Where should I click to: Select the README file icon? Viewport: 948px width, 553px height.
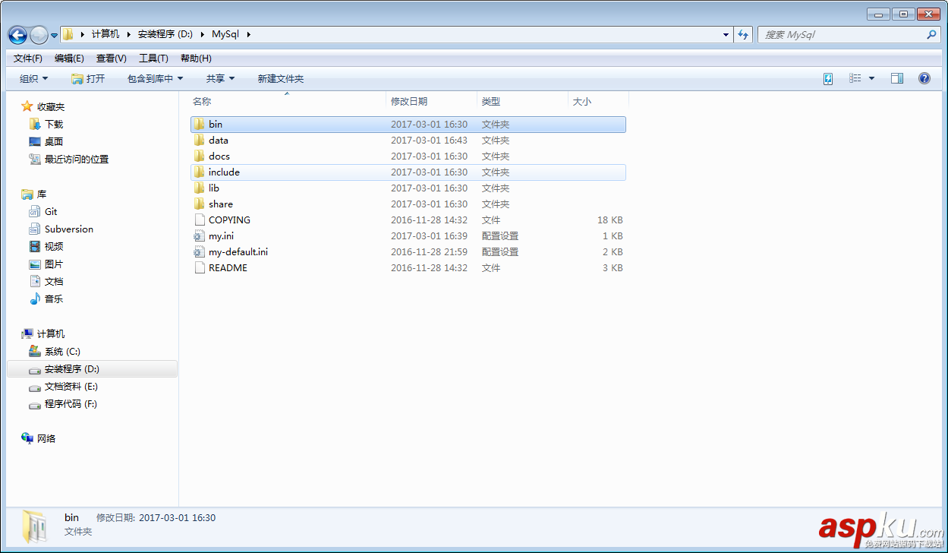pyautogui.click(x=199, y=268)
